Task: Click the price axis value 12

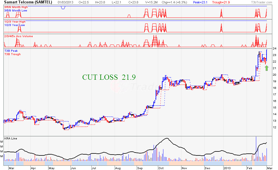Action: click(275, 127)
